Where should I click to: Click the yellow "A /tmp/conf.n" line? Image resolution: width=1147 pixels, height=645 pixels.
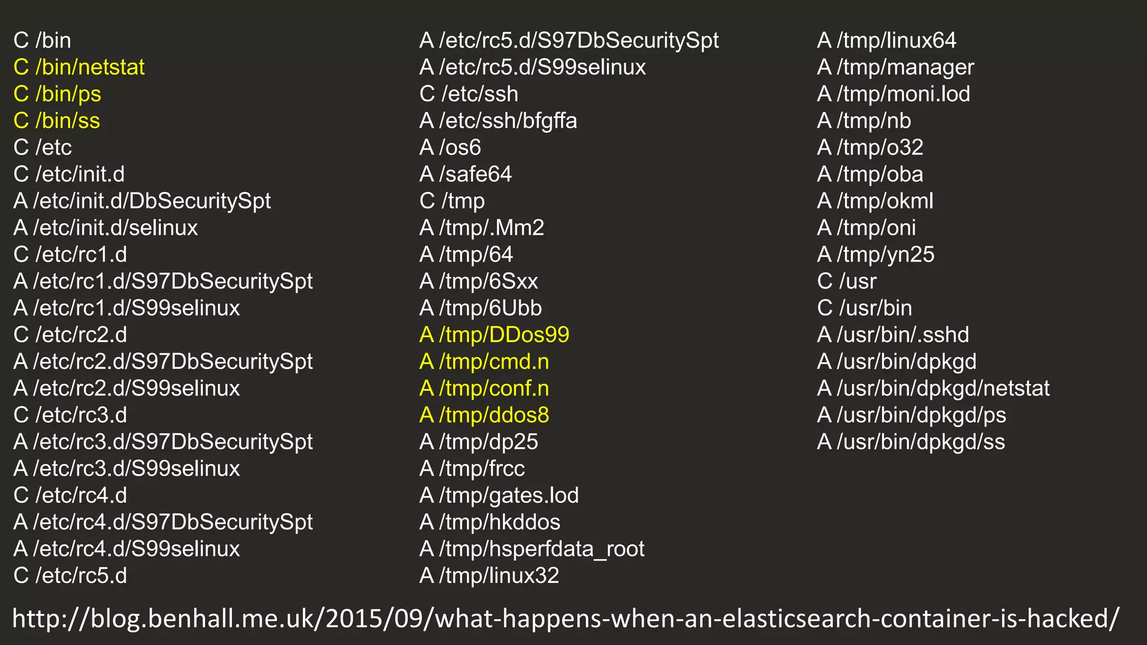[484, 389]
